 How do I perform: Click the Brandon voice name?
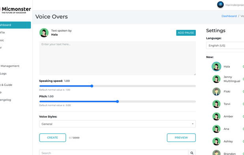pyautogui.click(x=230, y=153)
